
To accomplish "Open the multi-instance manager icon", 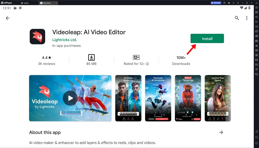I will pyautogui.click(x=256, y=36).
